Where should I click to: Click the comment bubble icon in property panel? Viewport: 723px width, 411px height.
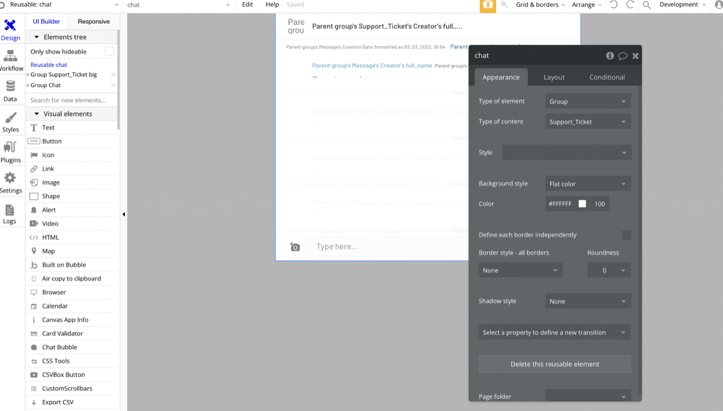pyautogui.click(x=623, y=56)
